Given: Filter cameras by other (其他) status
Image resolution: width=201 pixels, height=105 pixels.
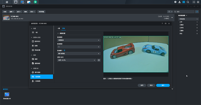Looking at the screenshot, I should point(188,34).
